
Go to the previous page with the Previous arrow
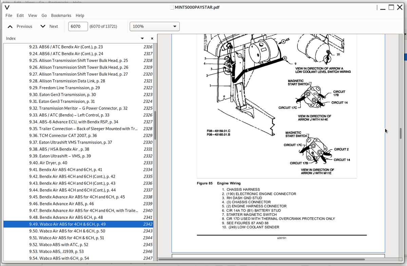click(20, 26)
